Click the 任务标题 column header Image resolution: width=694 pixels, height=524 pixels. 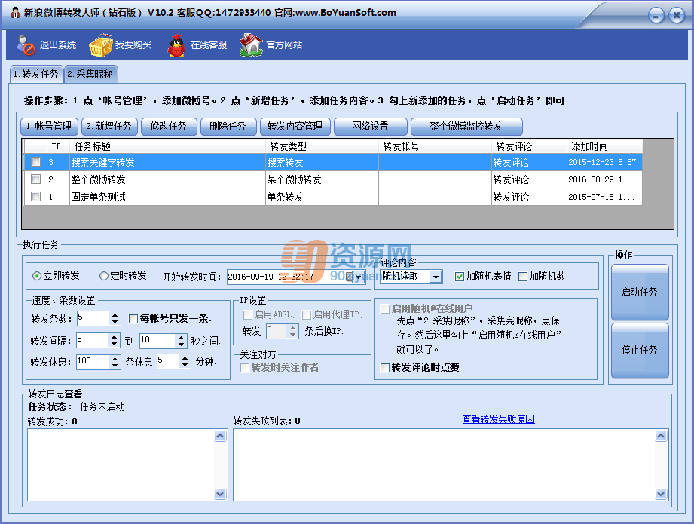click(x=168, y=146)
